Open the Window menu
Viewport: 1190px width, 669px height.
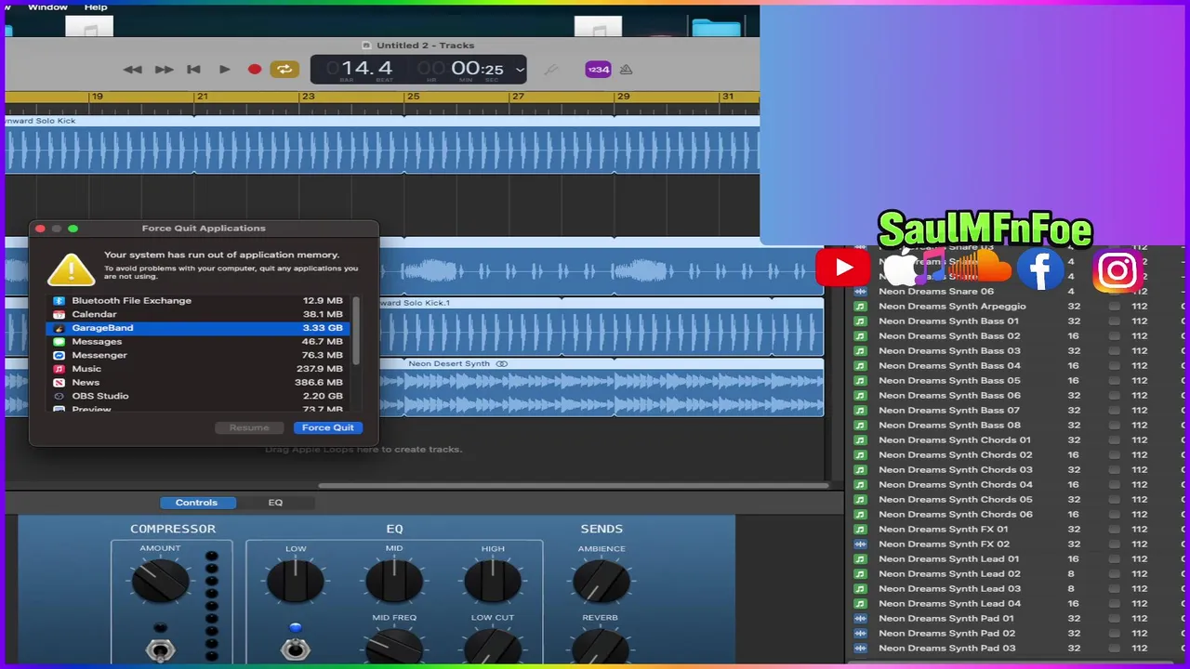(47, 7)
